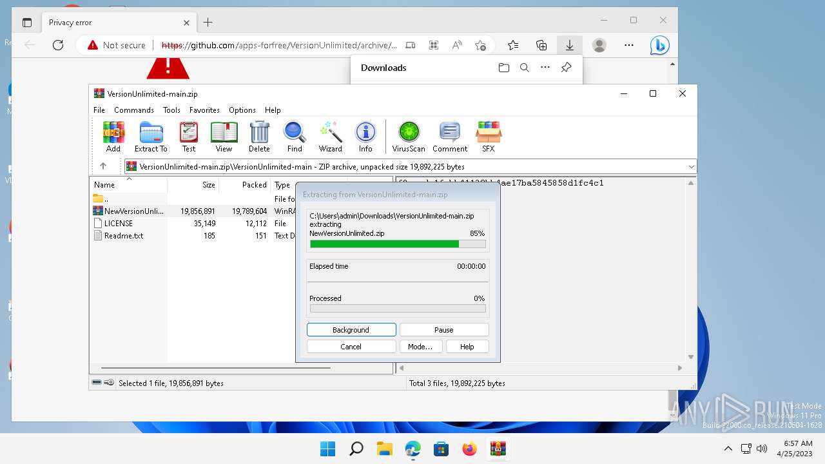Screen dimensions: 825x464
Task: Show archive Info in WinRAR
Action: click(x=365, y=137)
